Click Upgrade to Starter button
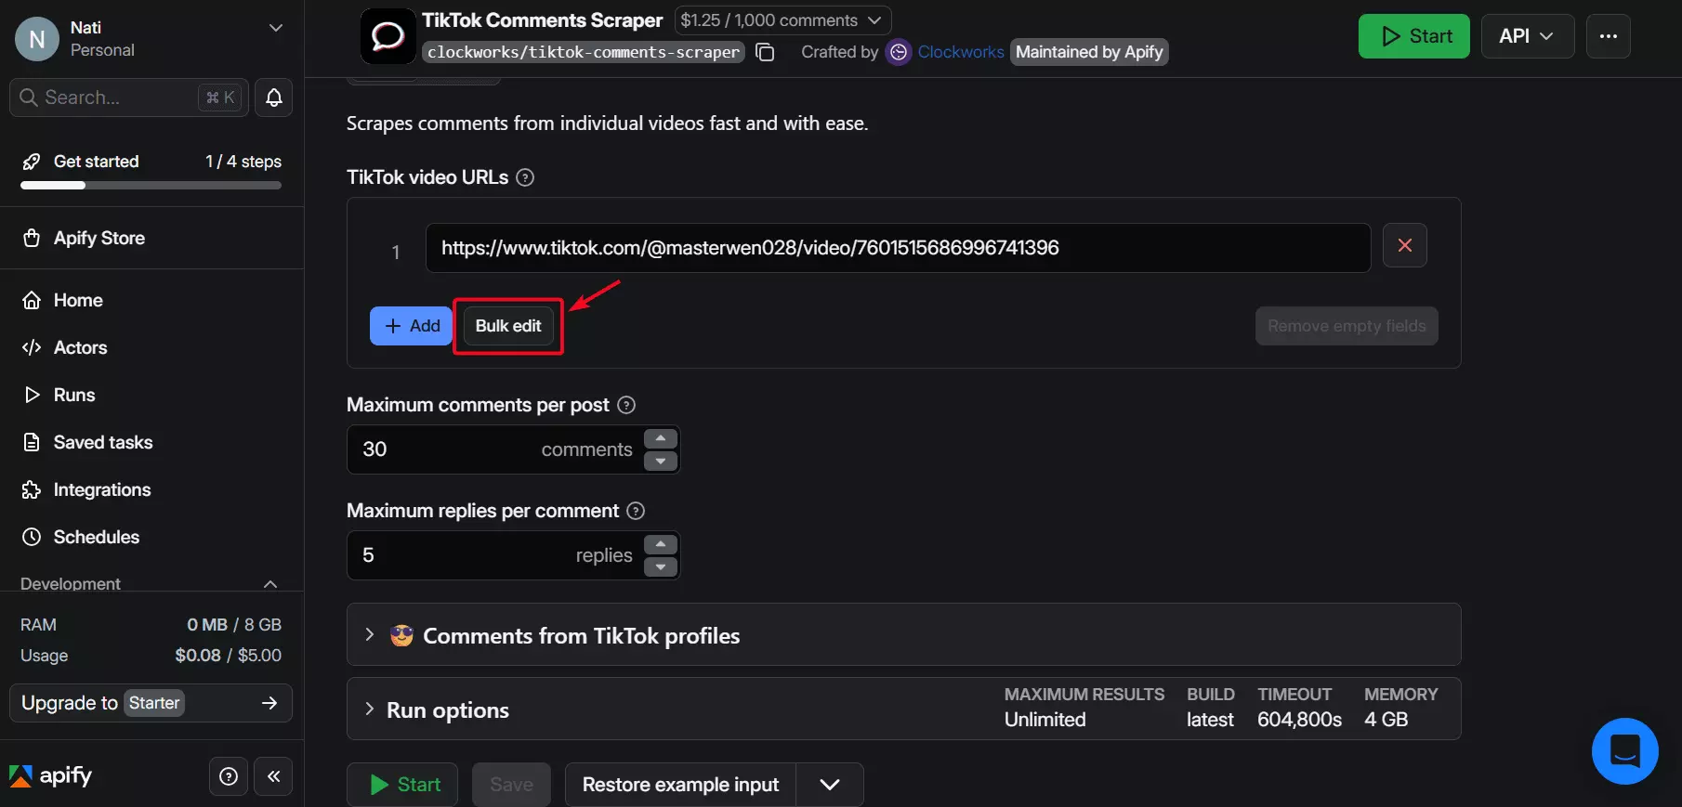 tap(151, 703)
